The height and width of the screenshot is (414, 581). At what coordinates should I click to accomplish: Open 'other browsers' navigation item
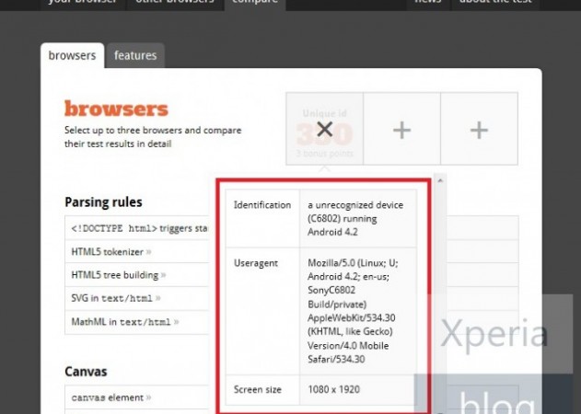(175, 3)
